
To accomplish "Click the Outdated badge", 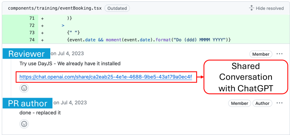I will (x=117, y=8).
